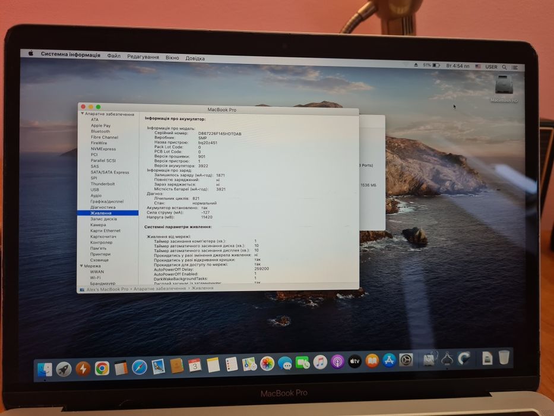Open orange Books icon in Dock
The image size is (554, 416).
click(372, 361)
